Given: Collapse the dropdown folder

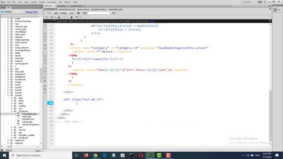Looking at the screenshot, I should (x=11, y=111).
